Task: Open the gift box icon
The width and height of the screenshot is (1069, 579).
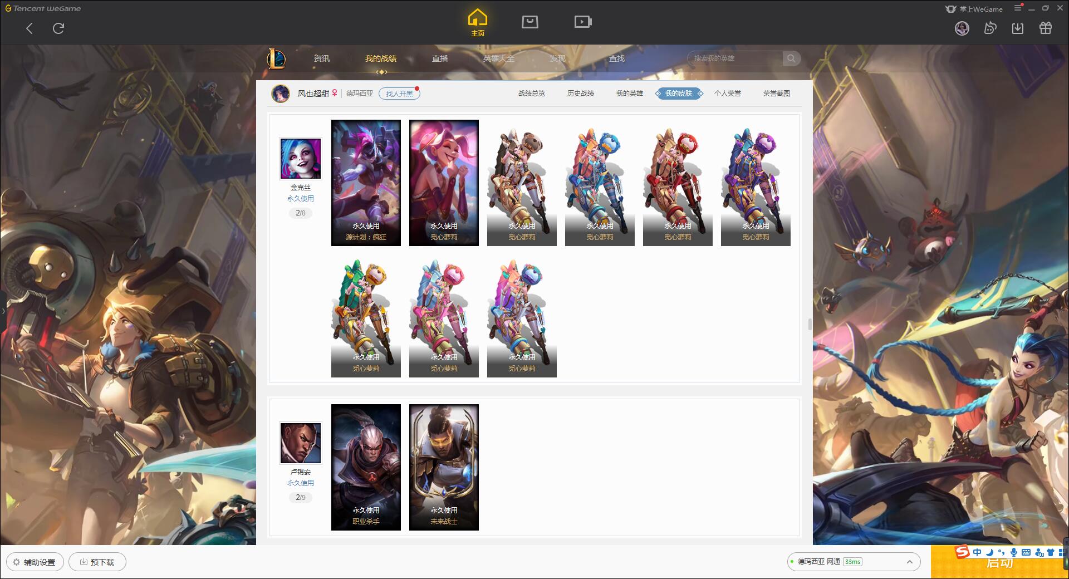Action: click(x=1046, y=28)
